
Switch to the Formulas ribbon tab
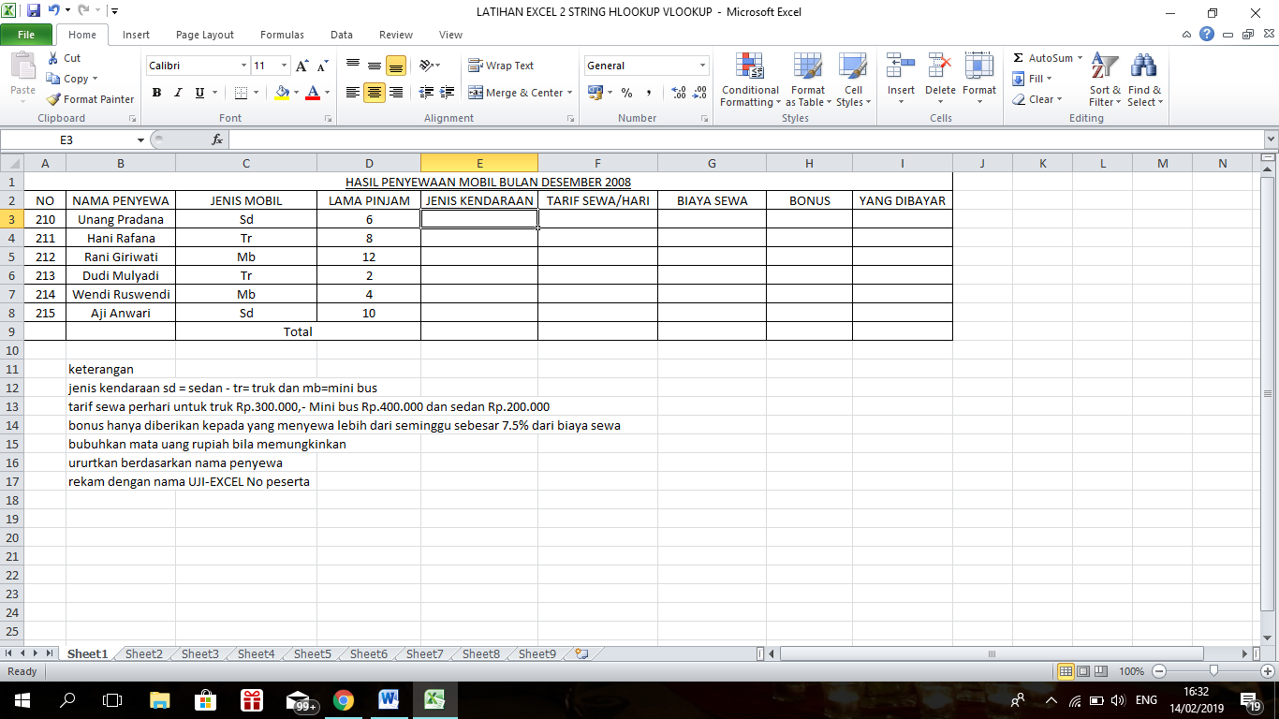pos(281,34)
